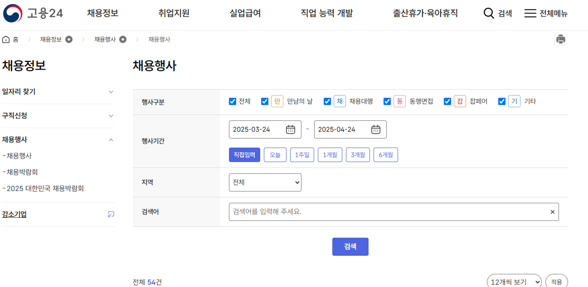
Task: Open the 지역 dropdown
Action: (x=265, y=182)
